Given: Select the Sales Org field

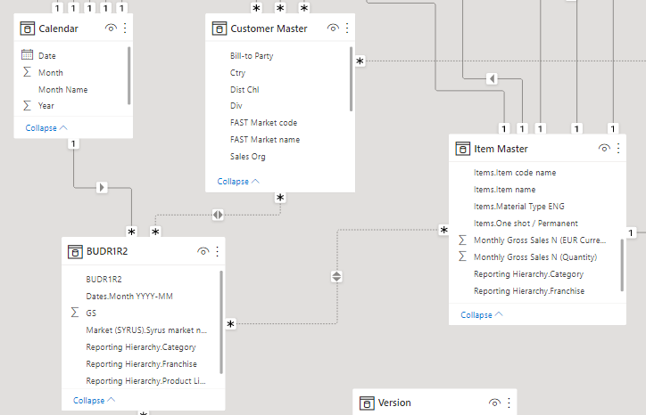Looking at the screenshot, I should click(248, 157).
